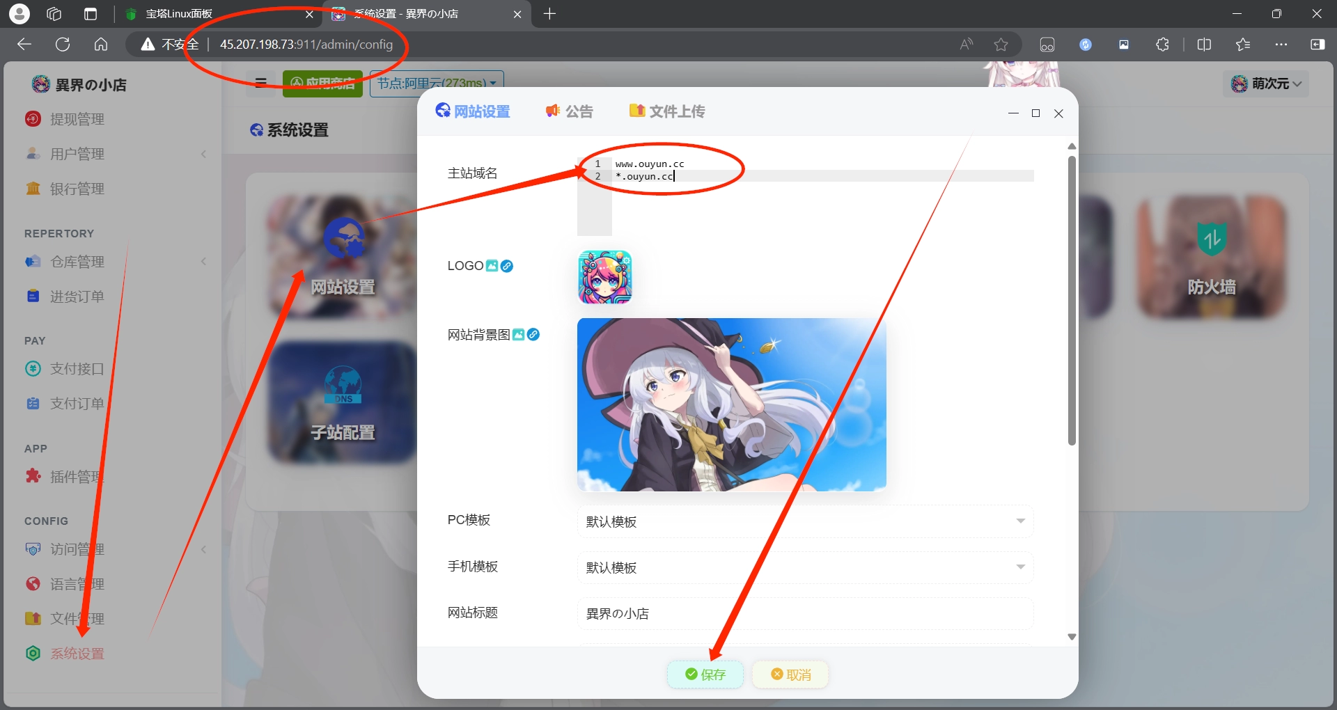The image size is (1337, 710).
Task: Click the 网站标题 input field
Action: 805,613
